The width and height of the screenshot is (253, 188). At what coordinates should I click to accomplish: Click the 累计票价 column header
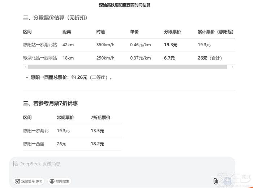point(216,32)
